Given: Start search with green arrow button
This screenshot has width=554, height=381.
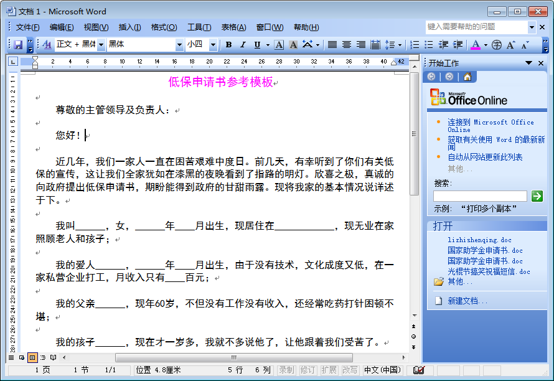Looking at the screenshot, I should (537, 196).
